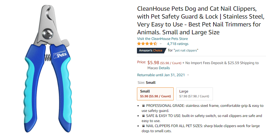Follow the "pet nail clippers" category link

pos(186,50)
